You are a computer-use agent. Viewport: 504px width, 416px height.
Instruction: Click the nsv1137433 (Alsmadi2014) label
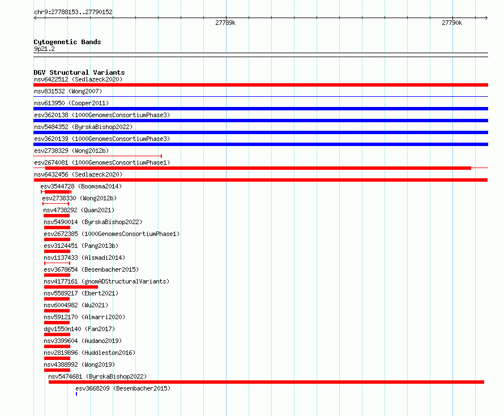(84, 258)
